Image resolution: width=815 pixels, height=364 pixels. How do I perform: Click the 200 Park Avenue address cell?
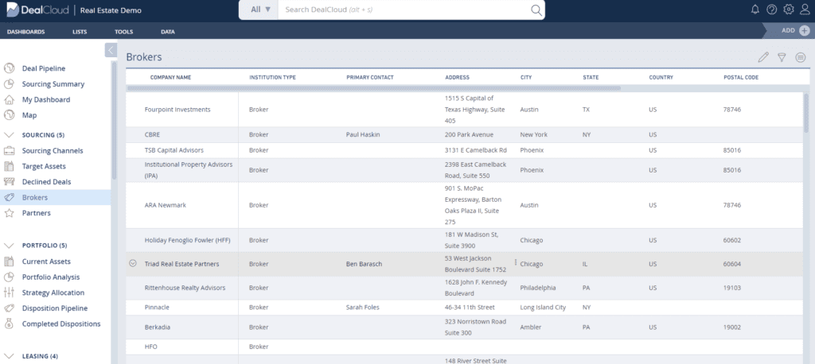point(469,134)
